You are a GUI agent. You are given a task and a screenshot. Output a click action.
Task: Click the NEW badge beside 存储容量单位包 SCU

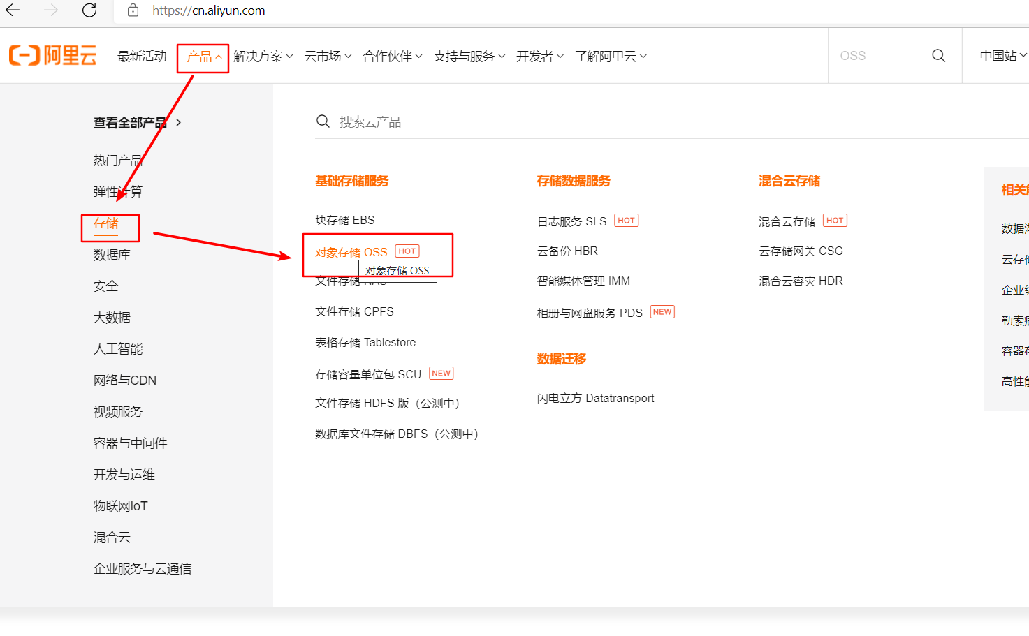click(x=441, y=374)
